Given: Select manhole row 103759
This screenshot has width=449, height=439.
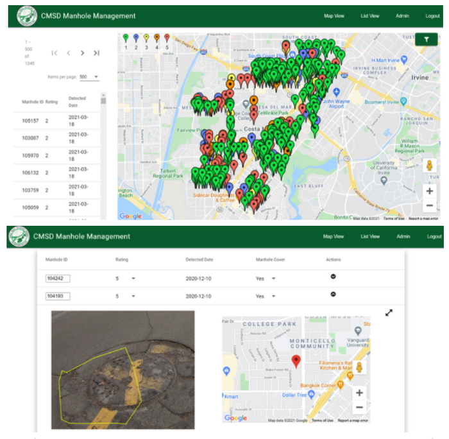Looking at the screenshot, I should [57, 190].
